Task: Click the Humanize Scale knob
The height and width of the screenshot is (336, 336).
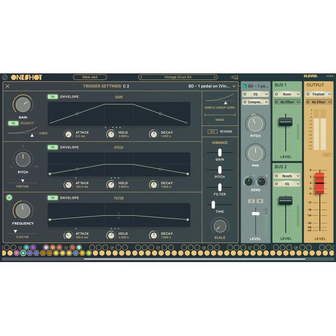Action: click(220, 226)
